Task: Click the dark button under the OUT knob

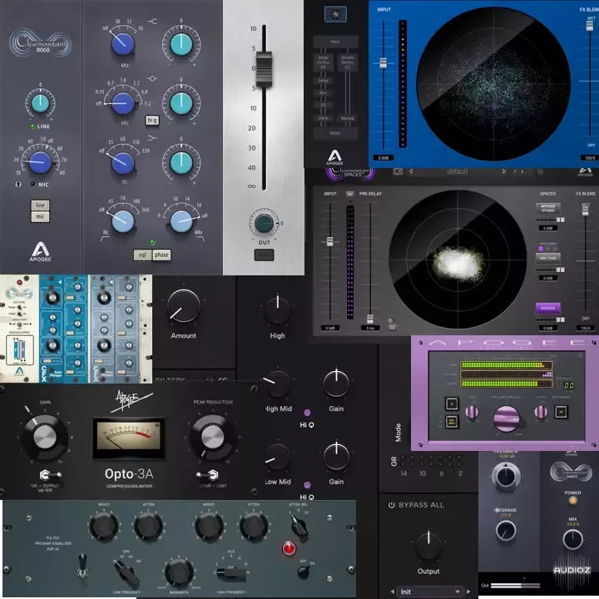Action: (x=264, y=255)
